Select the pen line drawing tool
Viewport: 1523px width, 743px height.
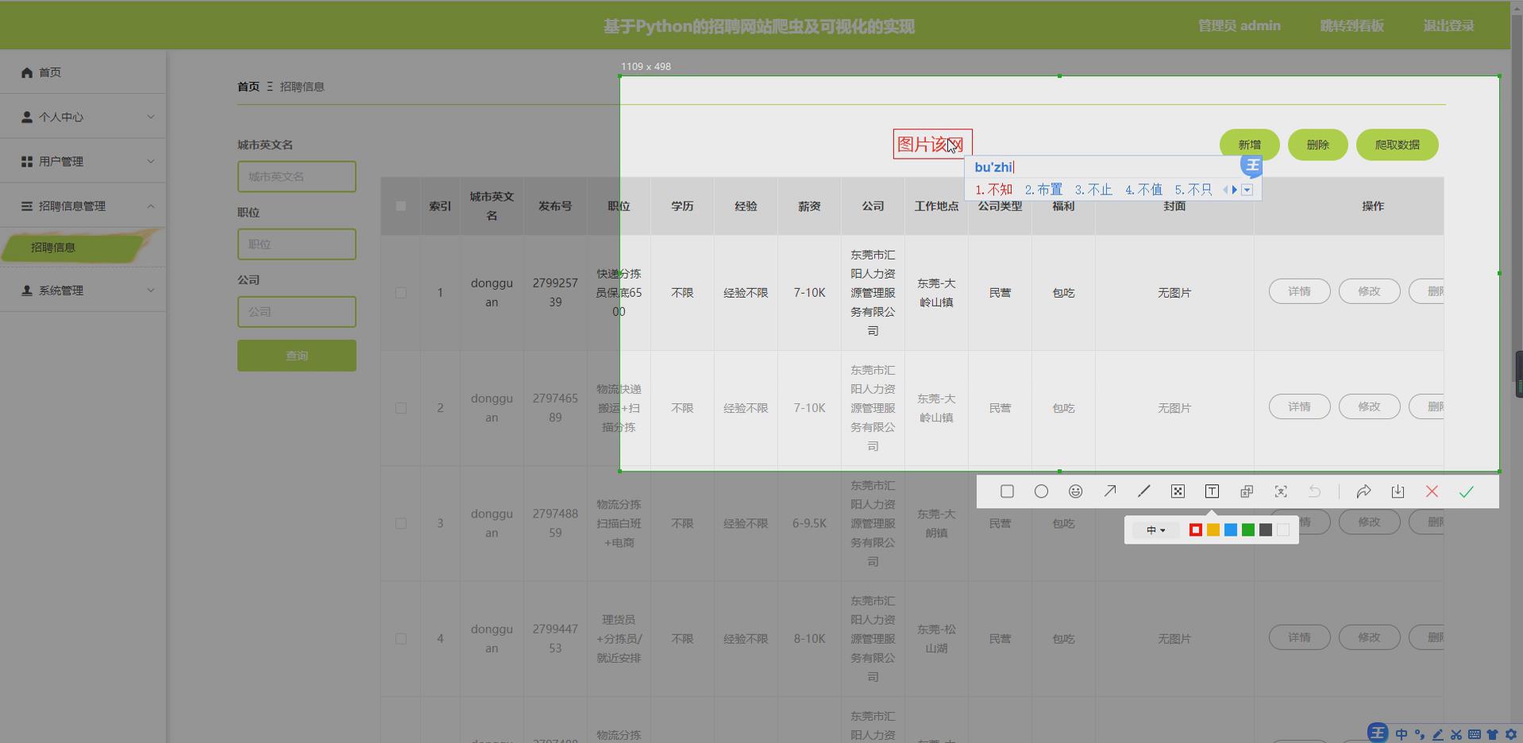point(1143,491)
